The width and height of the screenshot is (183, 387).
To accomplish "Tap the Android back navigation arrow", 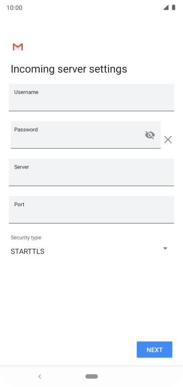I will tap(40, 376).
